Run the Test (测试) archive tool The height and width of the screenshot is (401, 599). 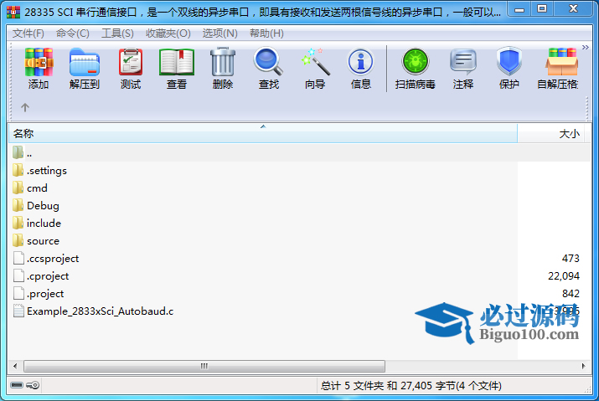(131, 62)
